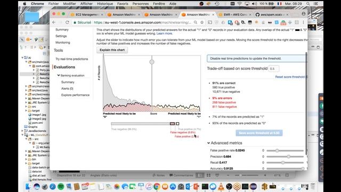This screenshot has height=192, width=341.
Task: Click the Explain this chart button
Action: pos(112,50)
